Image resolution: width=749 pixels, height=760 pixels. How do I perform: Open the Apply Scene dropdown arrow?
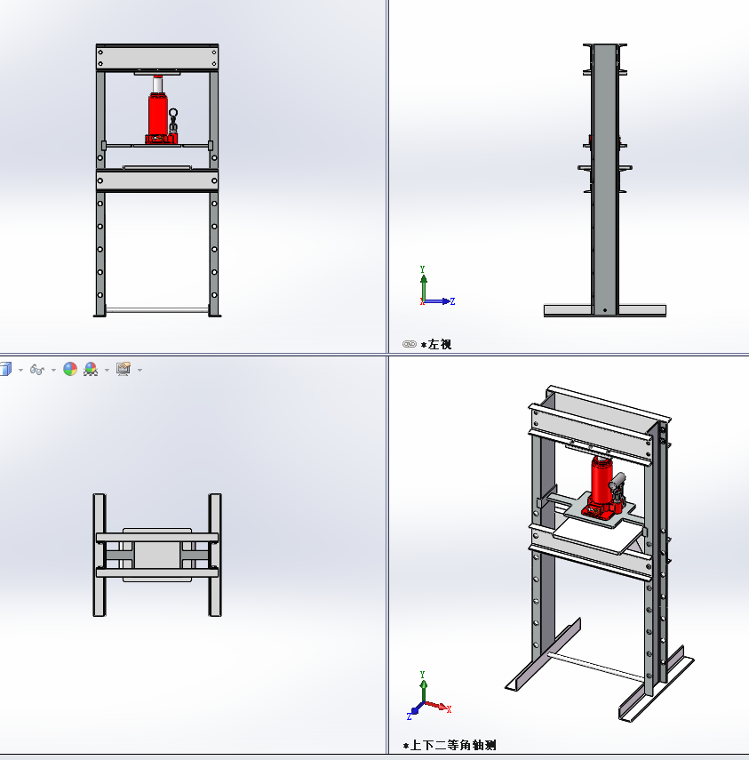coord(107,371)
